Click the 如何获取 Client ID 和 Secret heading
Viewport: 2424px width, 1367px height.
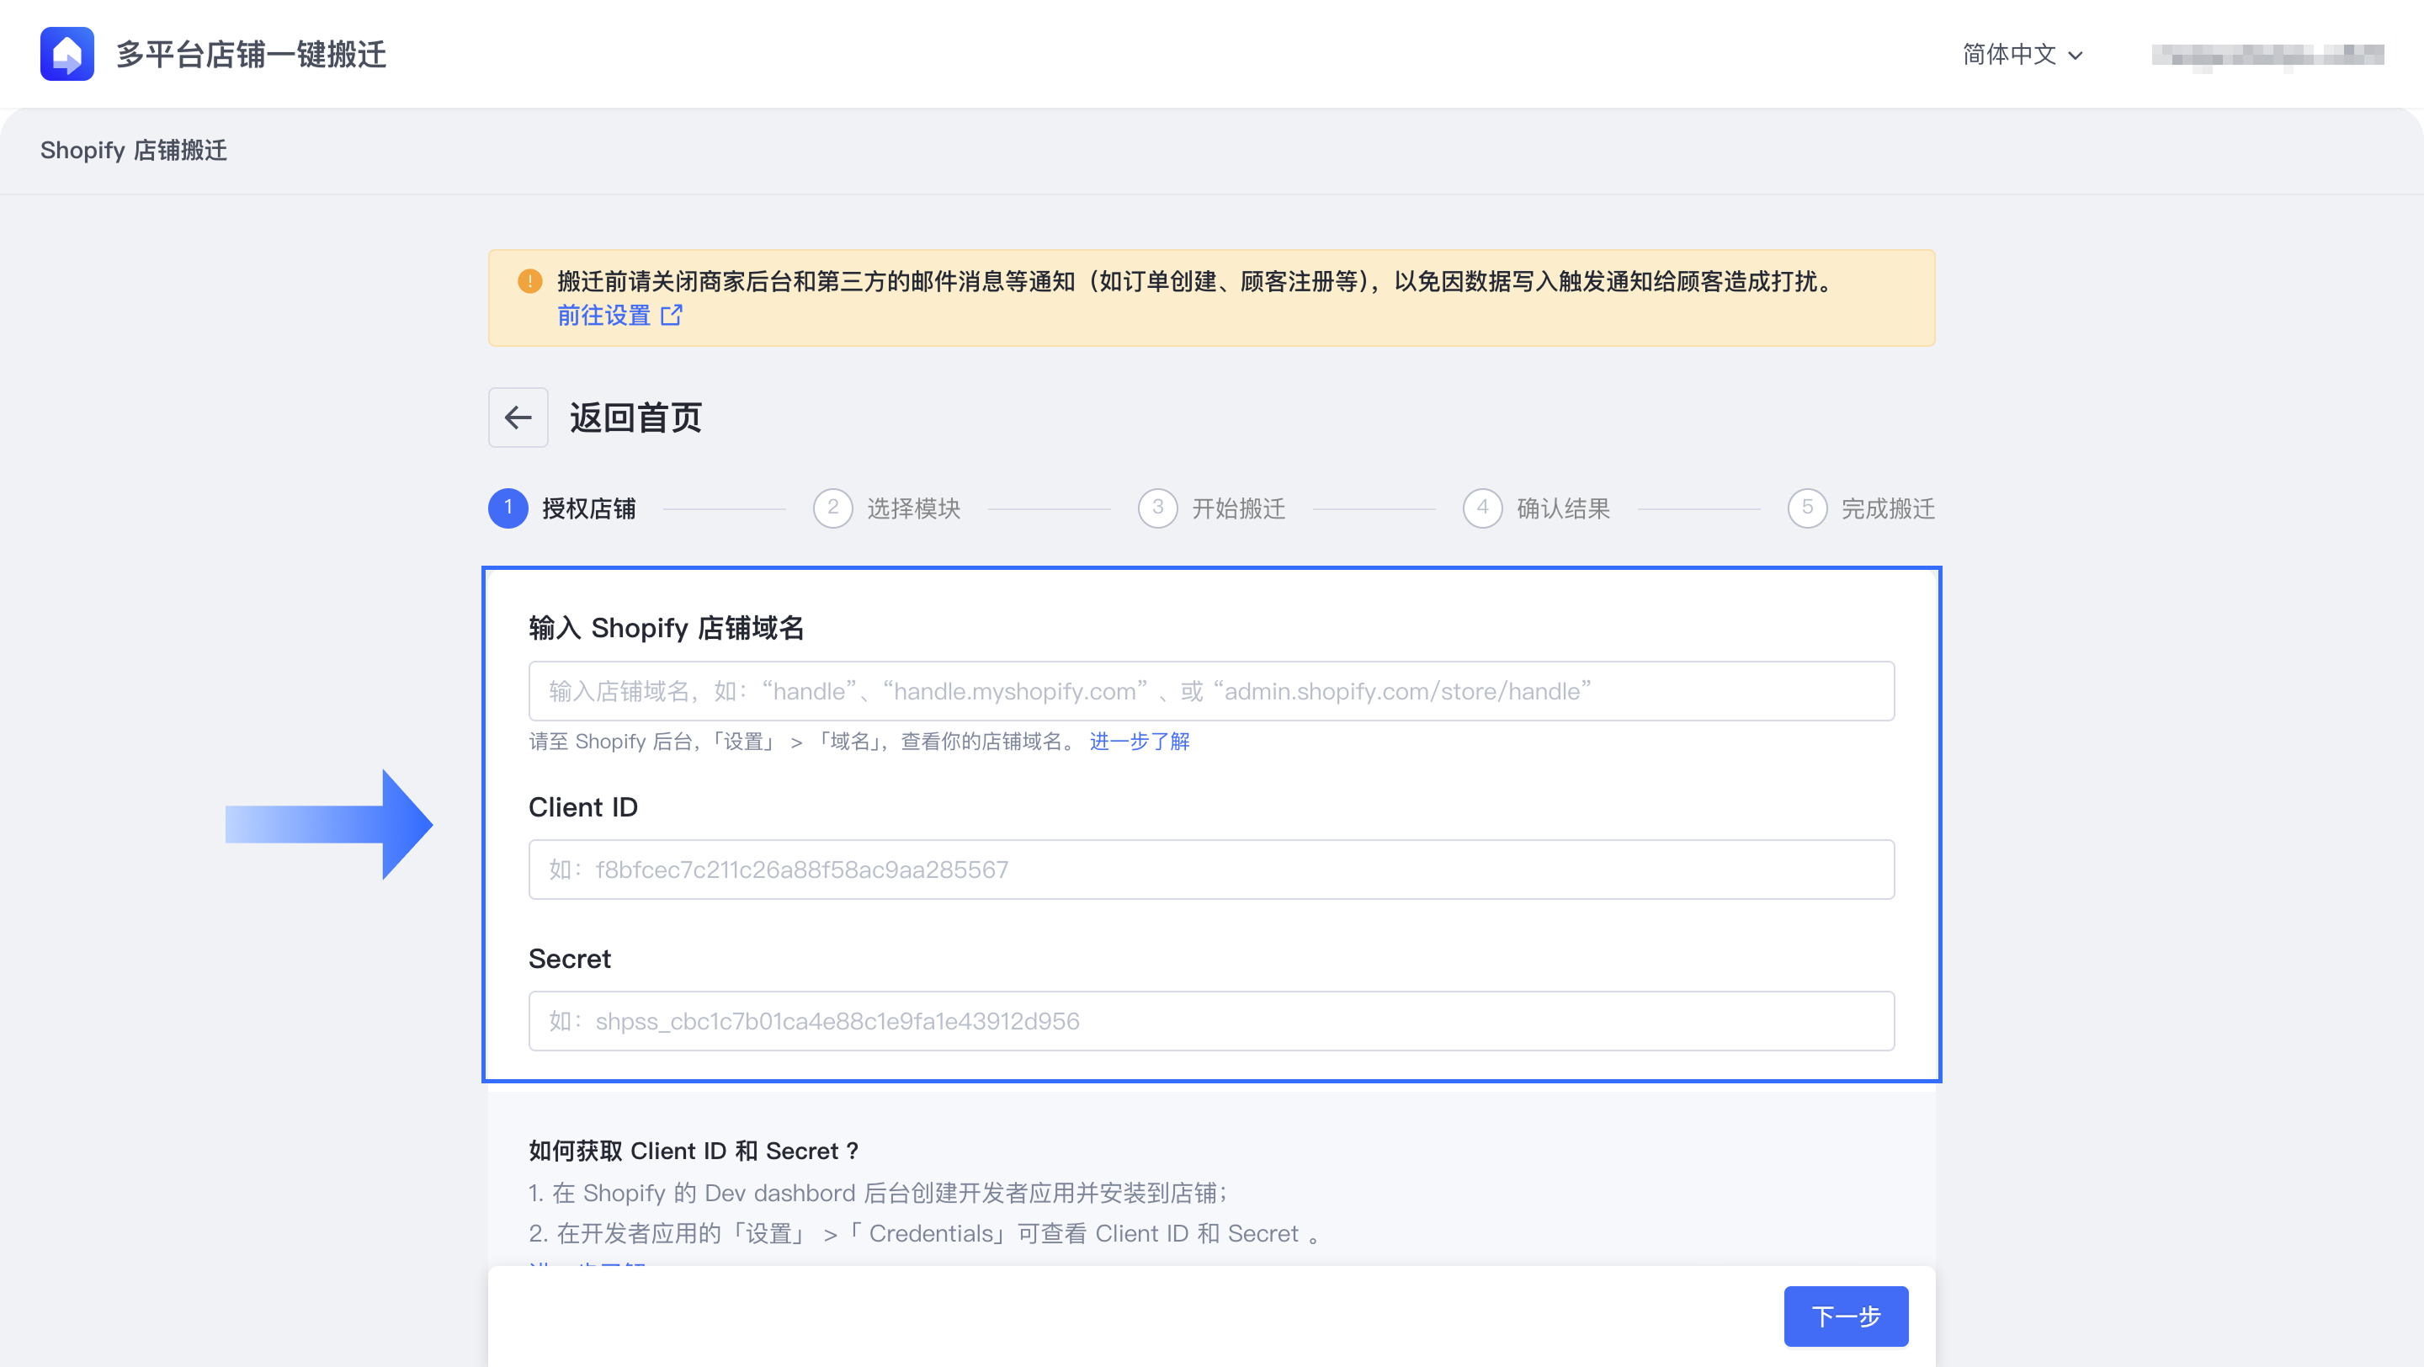[694, 1151]
